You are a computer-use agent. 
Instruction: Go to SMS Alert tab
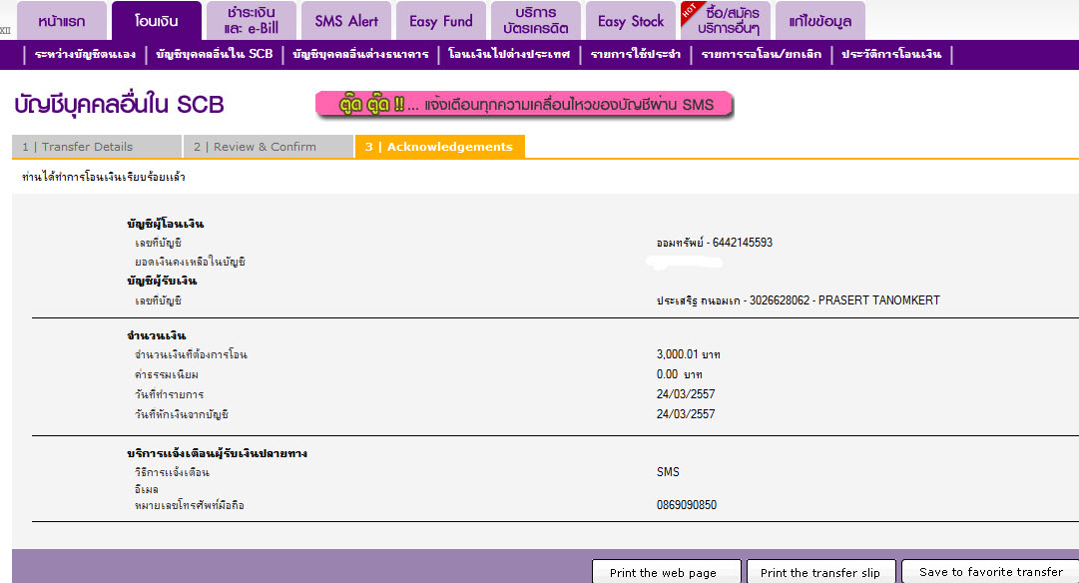point(346,21)
